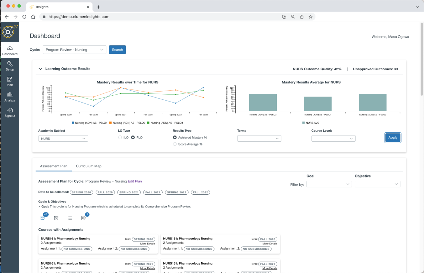
Task: Click the blue PSLO1 legend swatch
Action: [73, 123]
